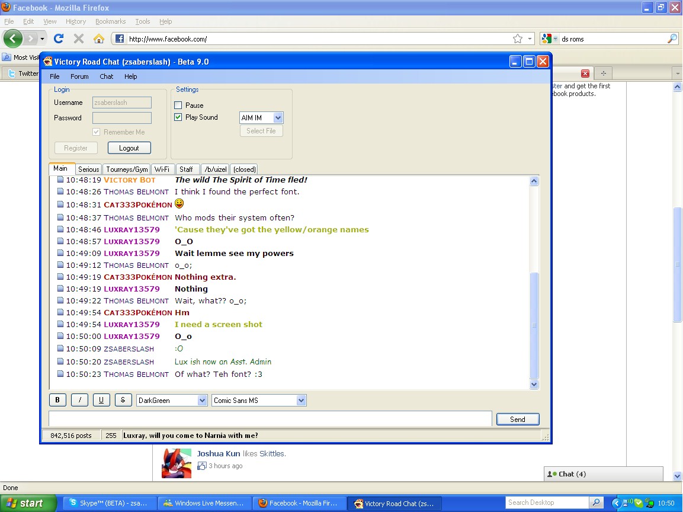Click the Logout button
This screenshot has width=683, height=512.
(129, 148)
